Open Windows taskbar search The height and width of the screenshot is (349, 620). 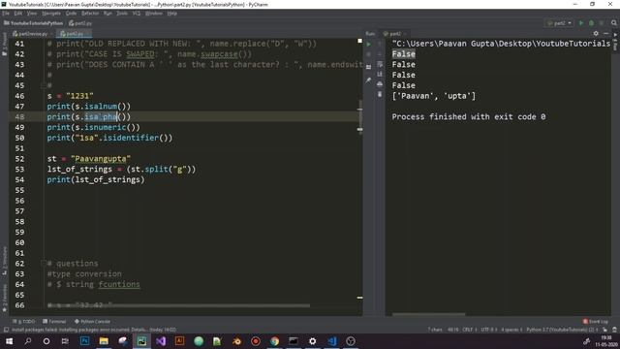coord(28,341)
